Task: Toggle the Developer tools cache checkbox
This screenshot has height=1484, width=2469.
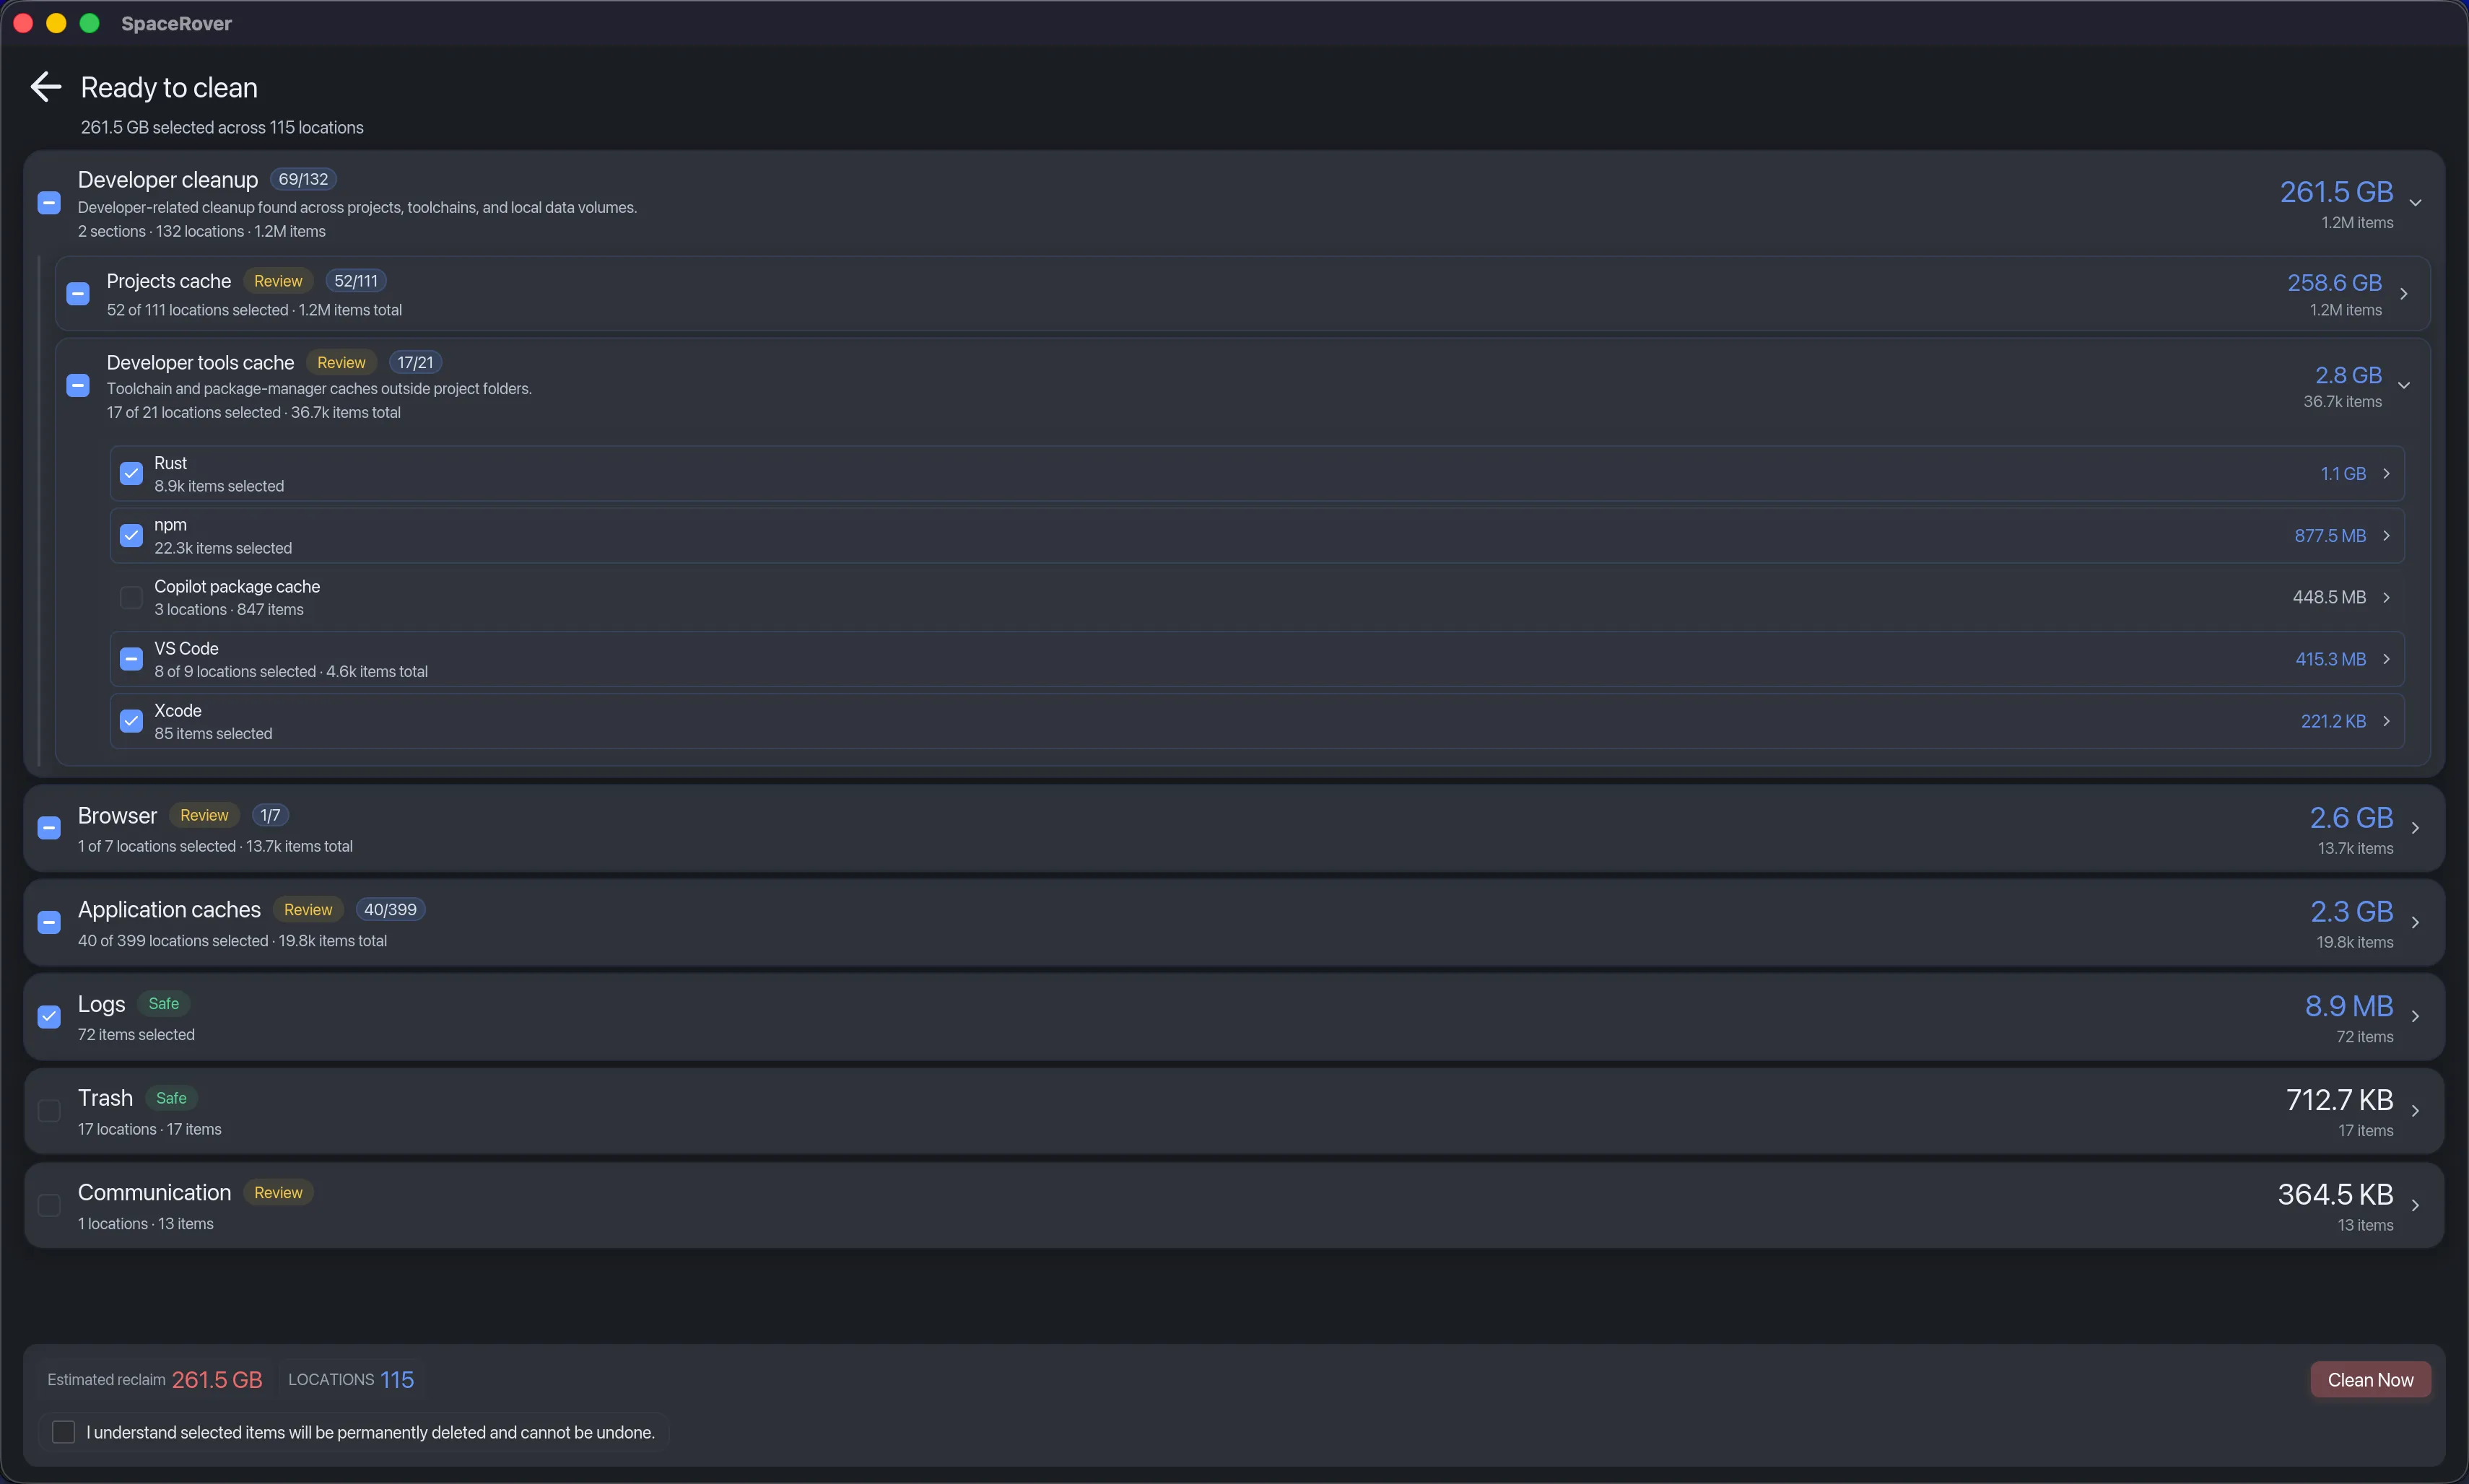Action: (x=78, y=386)
